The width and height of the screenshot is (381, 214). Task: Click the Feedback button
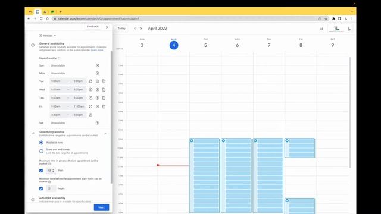(x=93, y=26)
